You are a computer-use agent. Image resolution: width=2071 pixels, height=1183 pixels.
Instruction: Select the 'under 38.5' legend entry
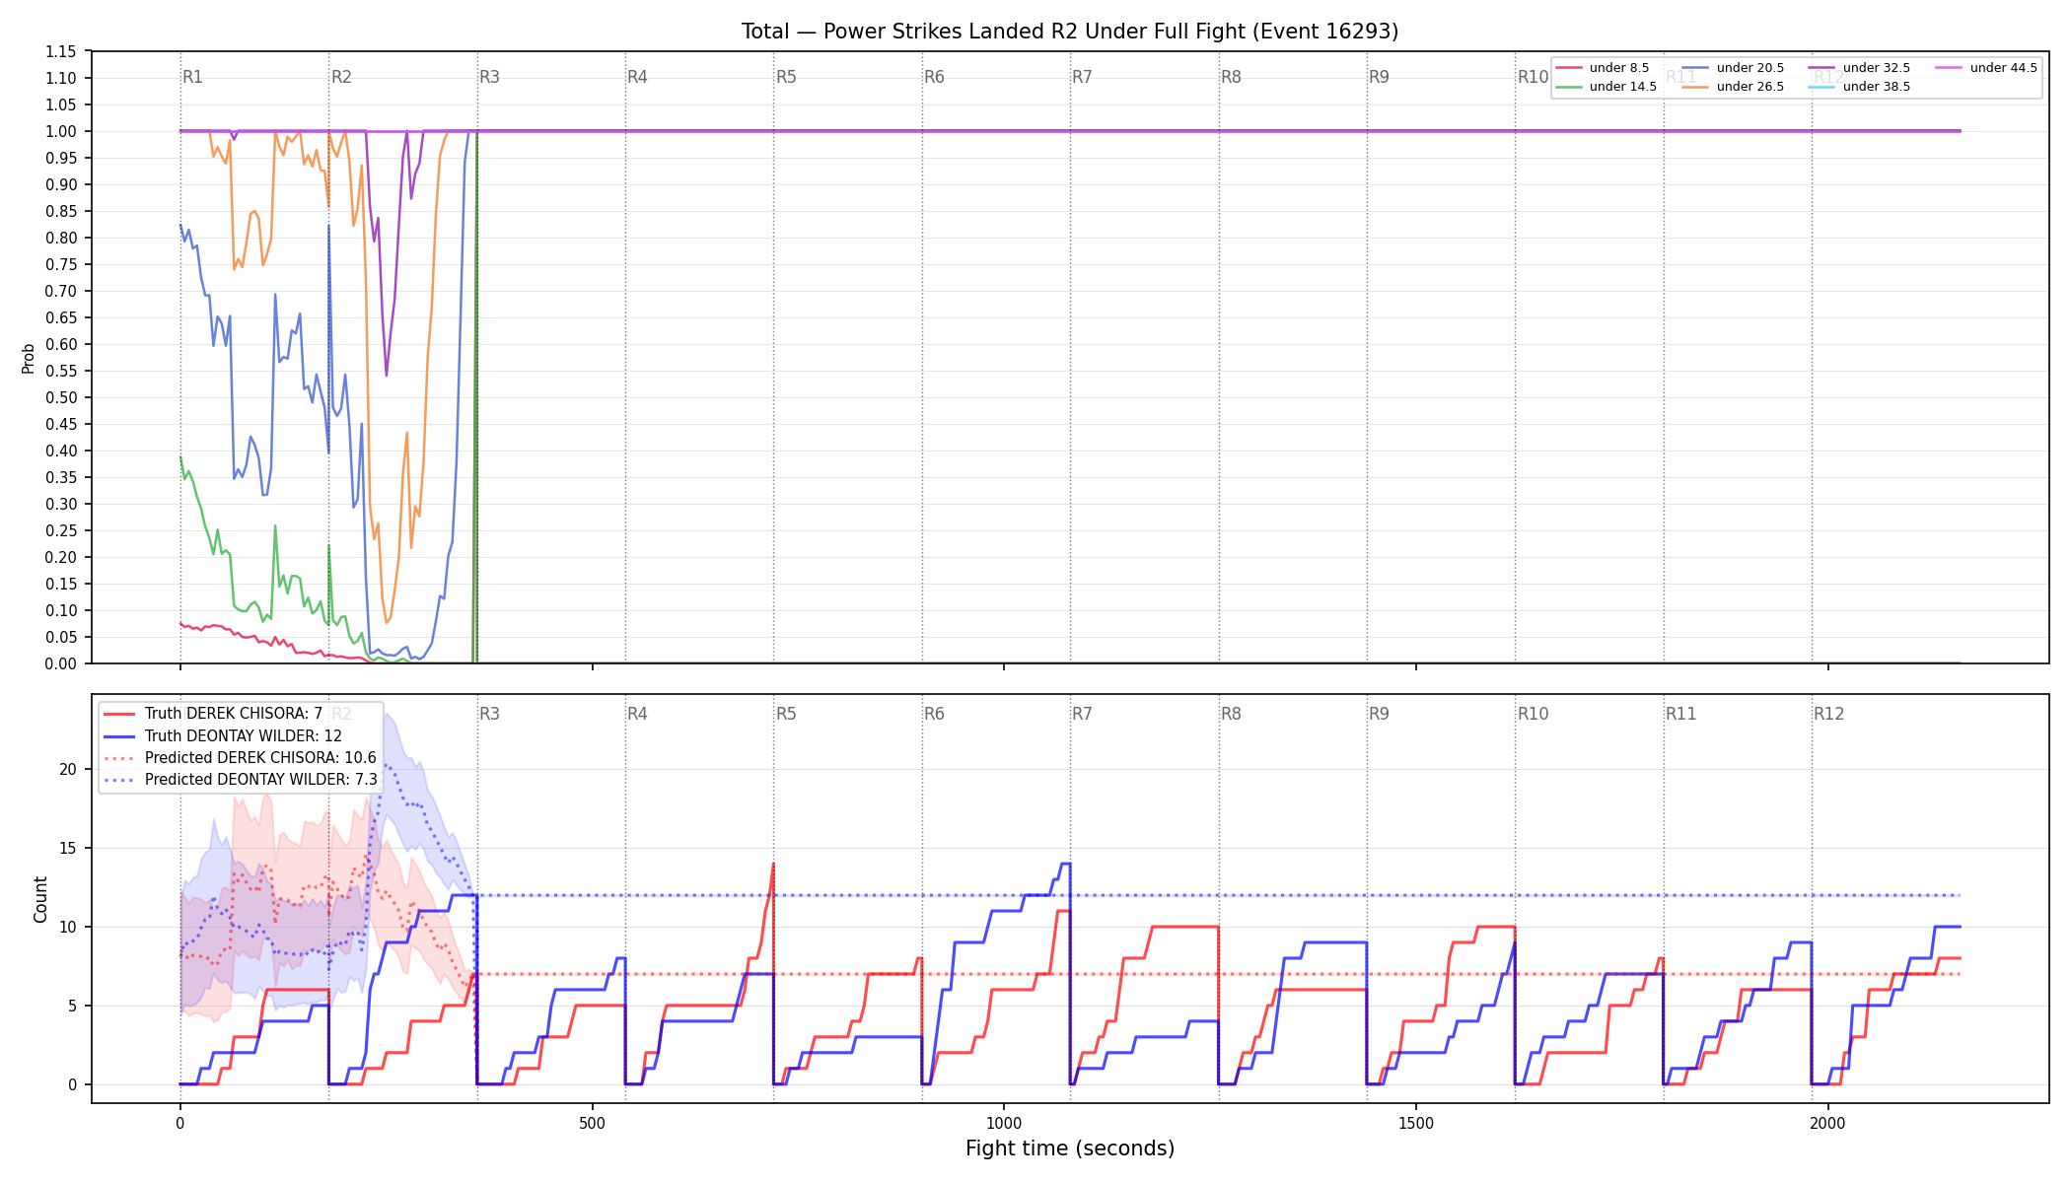click(1859, 87)
